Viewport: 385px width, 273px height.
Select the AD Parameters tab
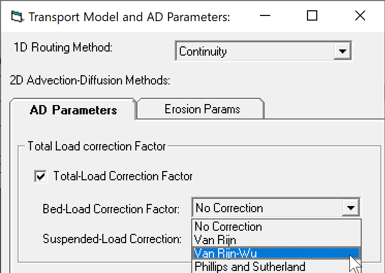pos(73,110)
